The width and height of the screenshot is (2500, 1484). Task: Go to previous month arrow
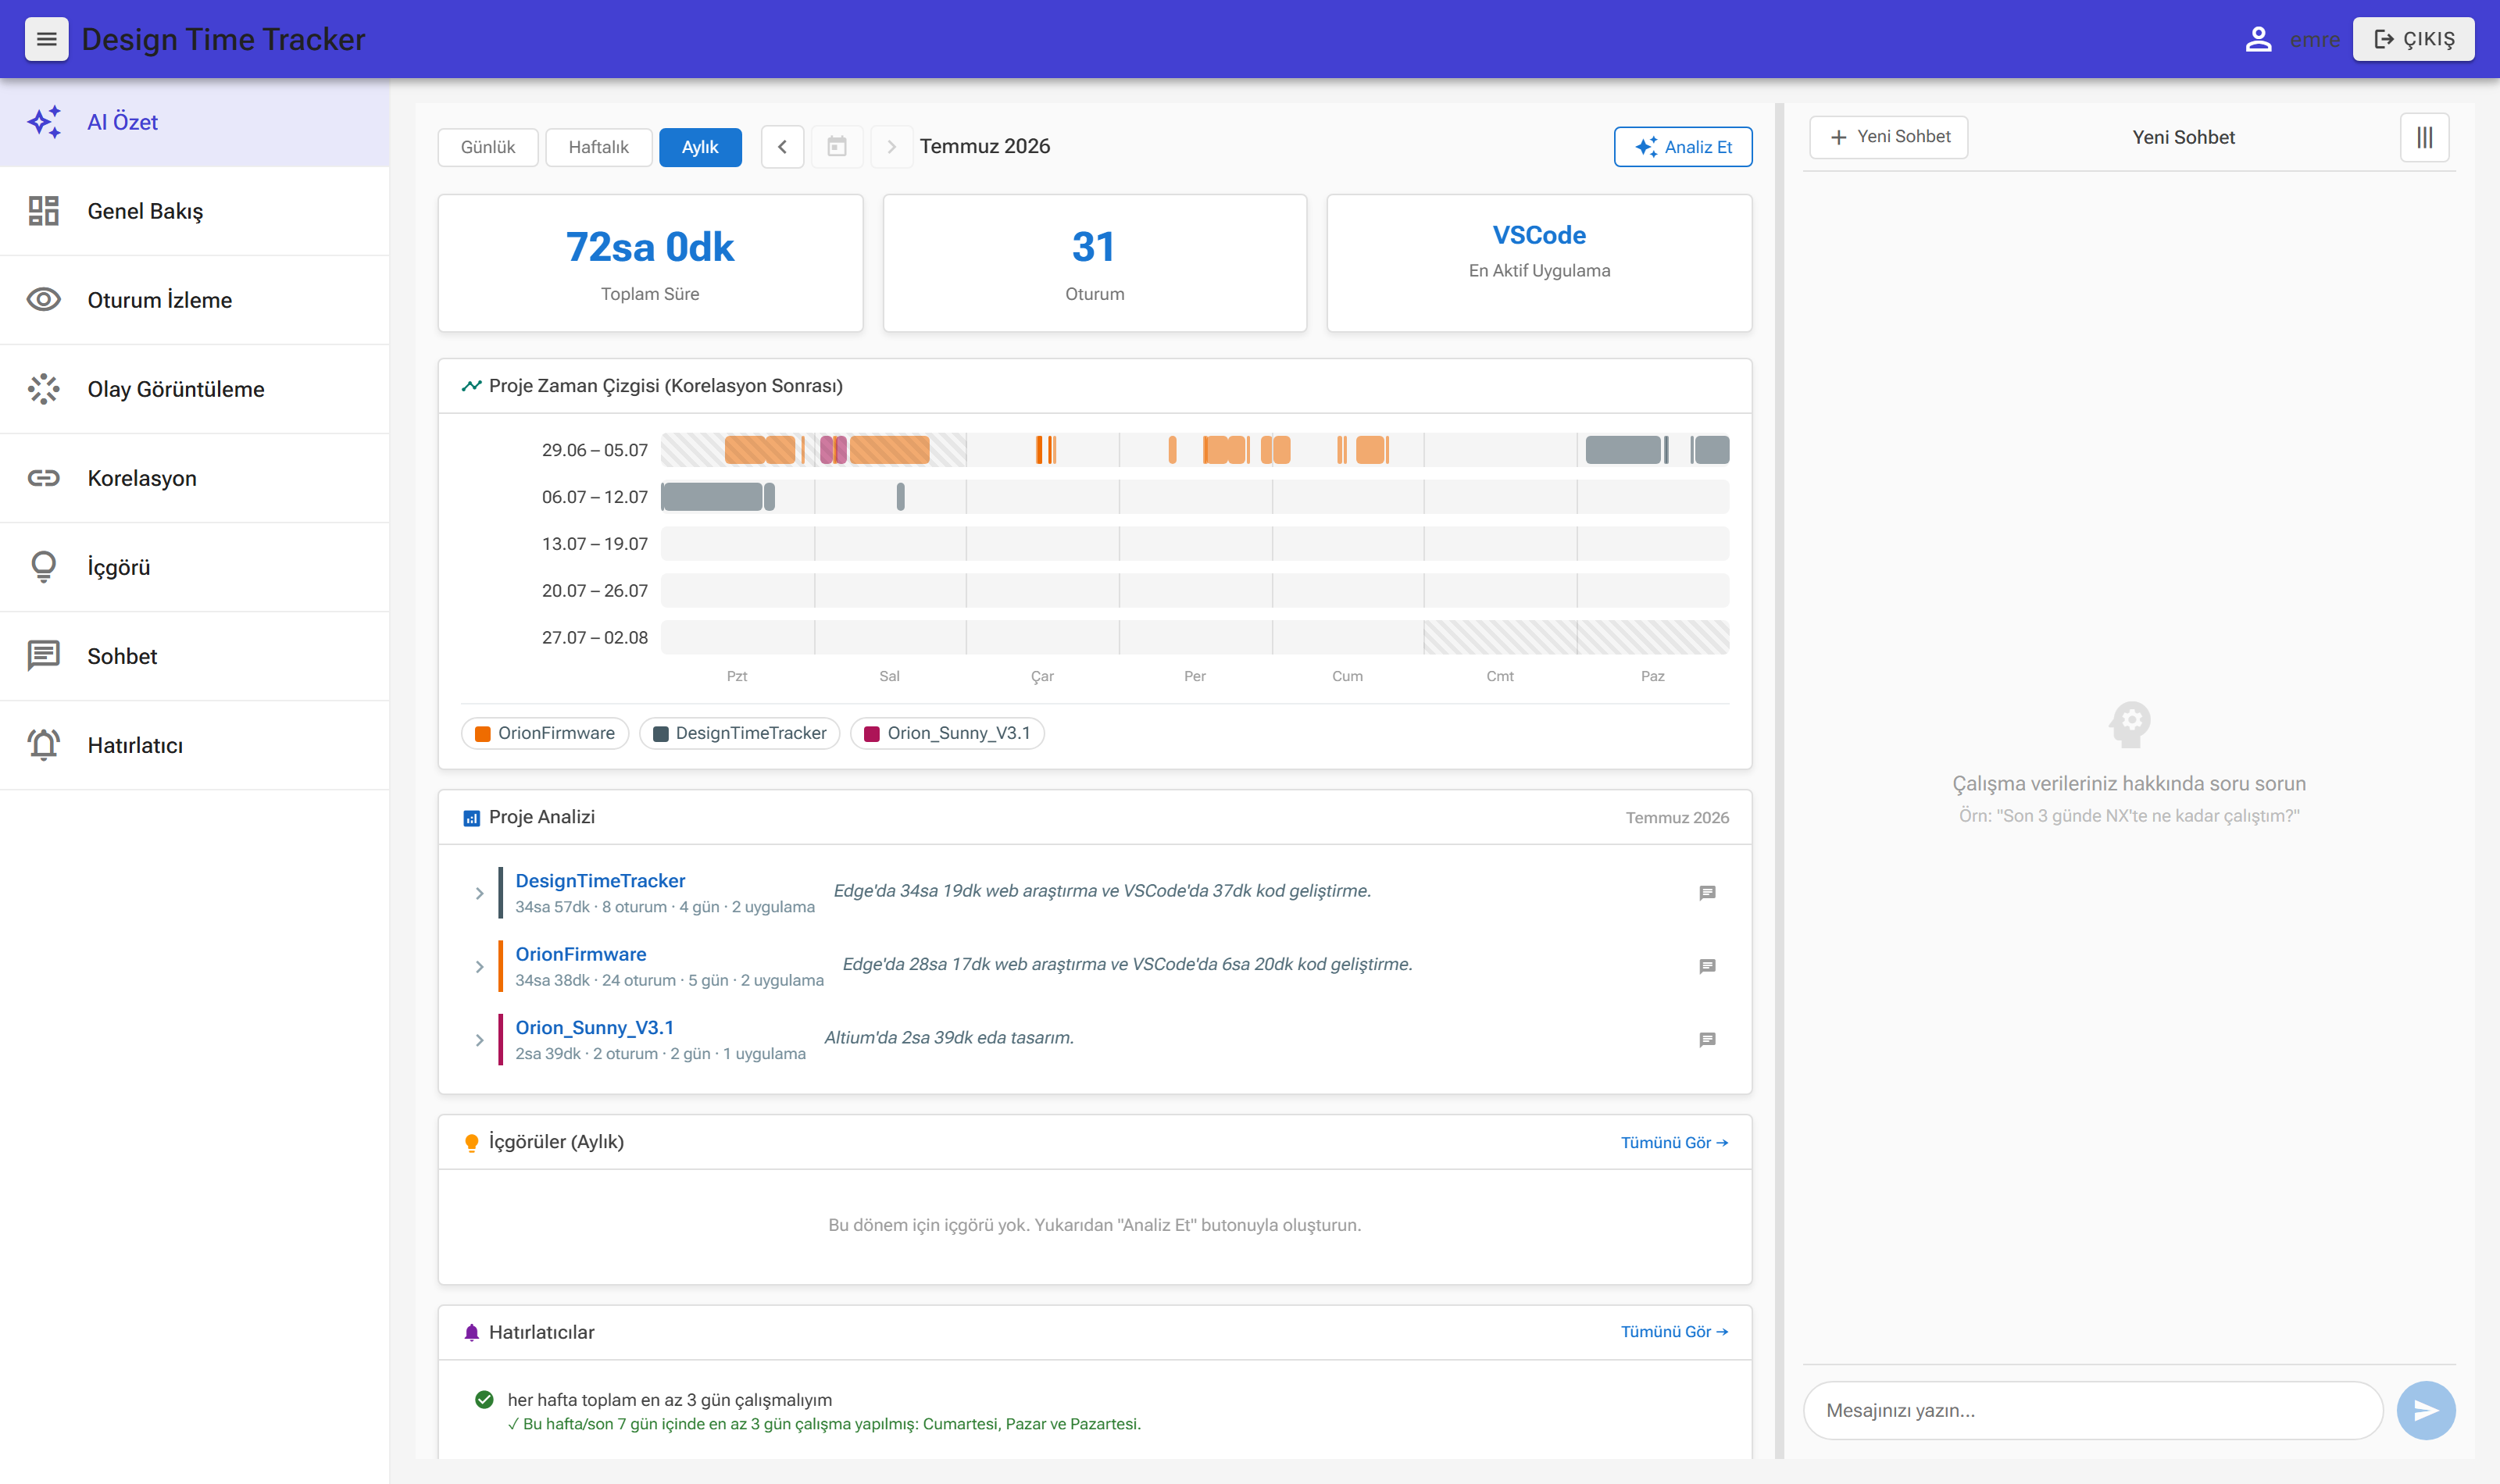click(782, 147)
